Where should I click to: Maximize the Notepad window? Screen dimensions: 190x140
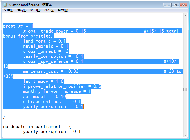click(x=175, y=5)
